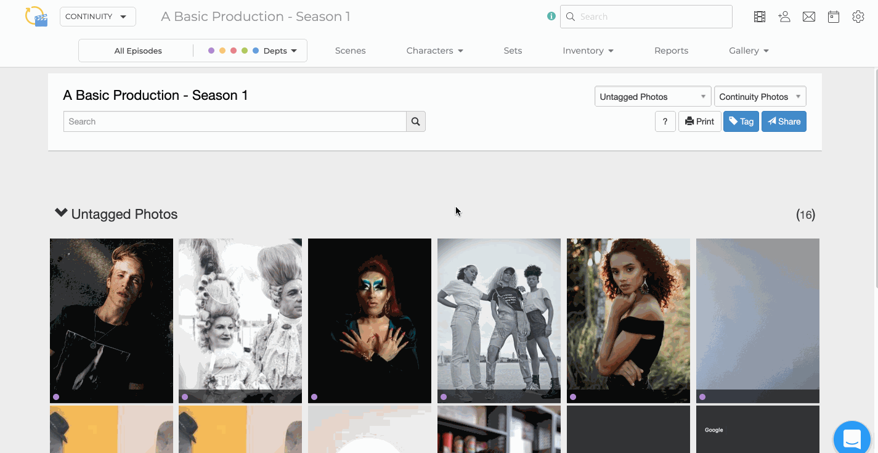Click the A Basic Production - Season 1 heading
The image size is (878, 453).
155,95
